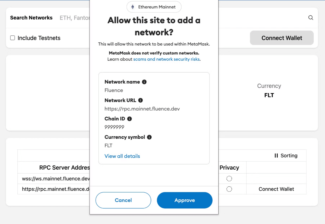The image size is (325, 224).
Task: Open search via the magnifier icon
Action: pyautogui.click(x=311, y=17)
